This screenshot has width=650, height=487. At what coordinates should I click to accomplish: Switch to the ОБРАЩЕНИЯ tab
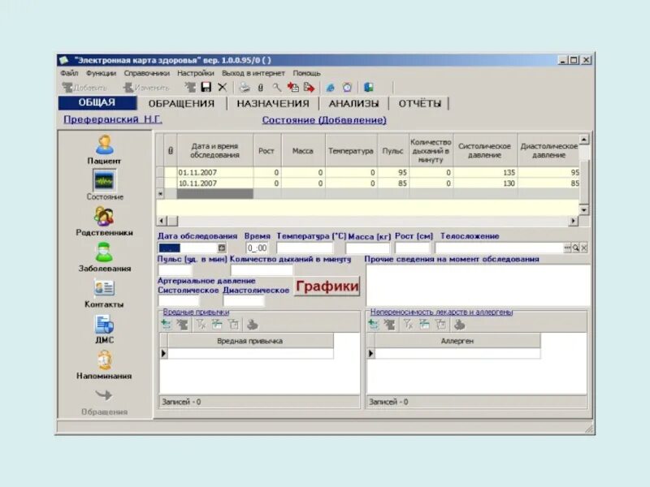click(181, 104)
